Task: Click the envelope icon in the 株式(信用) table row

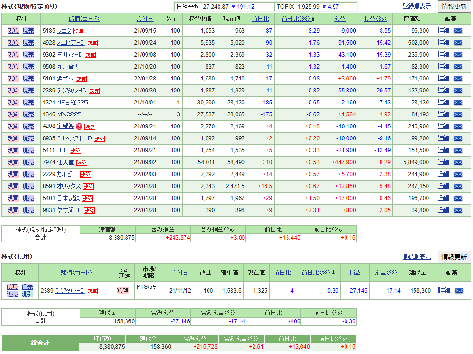Action: pos(459,291)
